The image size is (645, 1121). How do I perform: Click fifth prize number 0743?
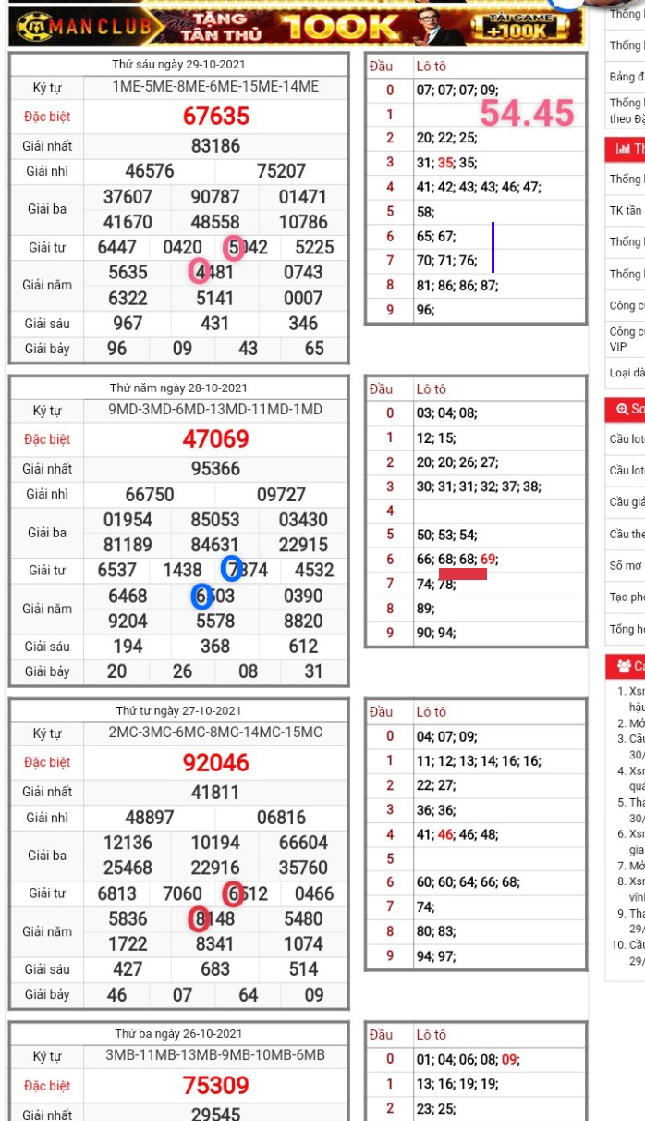[303, 273]
